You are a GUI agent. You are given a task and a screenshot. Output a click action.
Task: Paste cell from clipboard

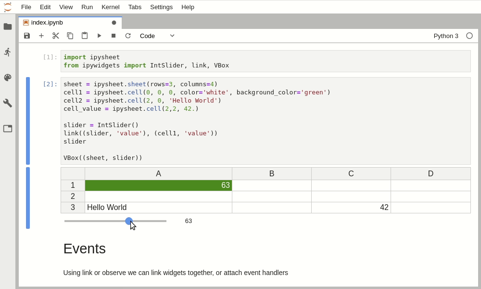(x=85, y=36)
